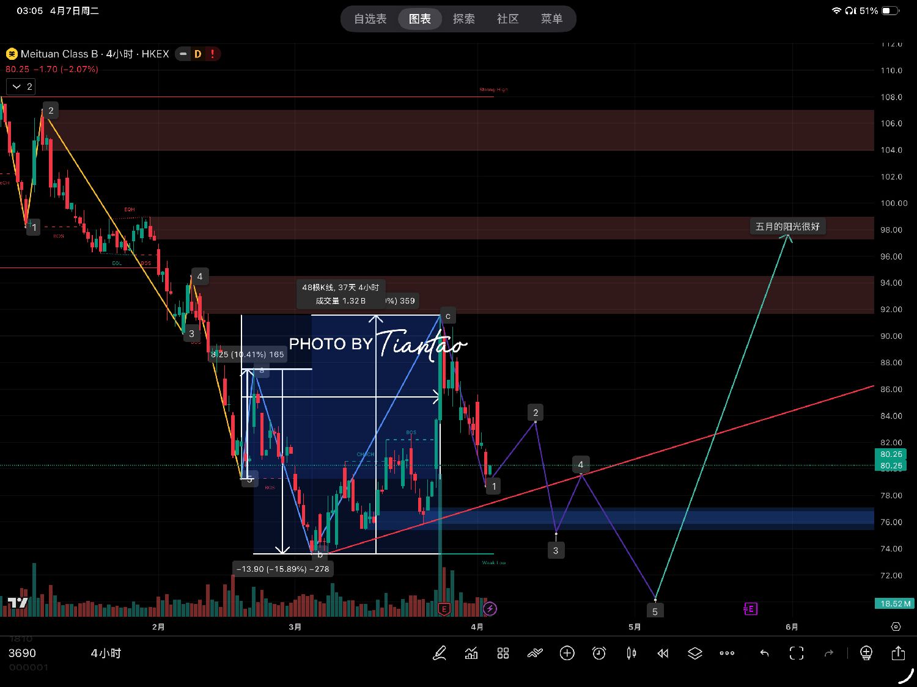Redo the action with the forward arrow
917x687 pixels.
[x=829, y=653]
